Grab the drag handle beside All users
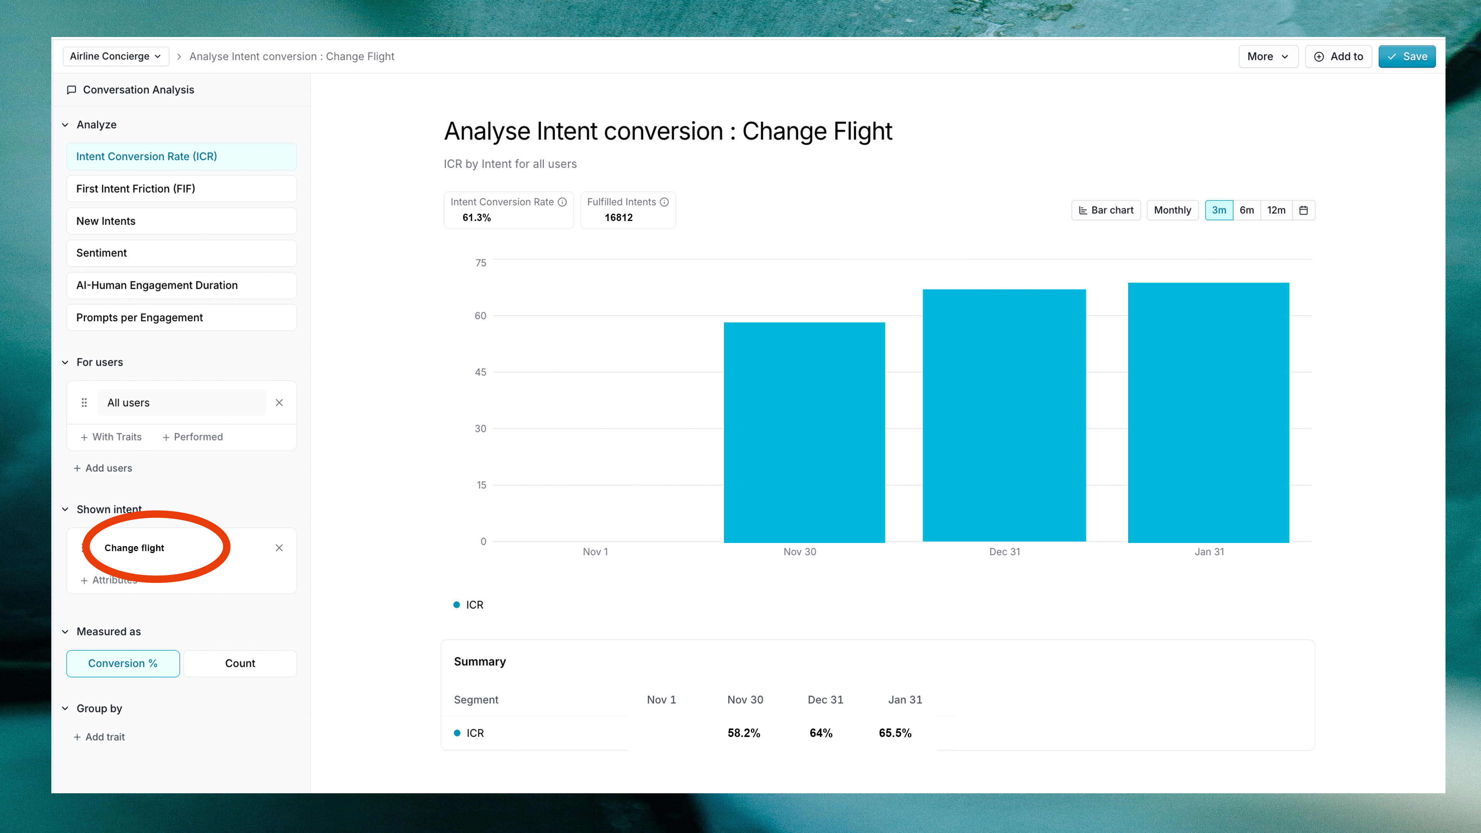 pos(84,402)
